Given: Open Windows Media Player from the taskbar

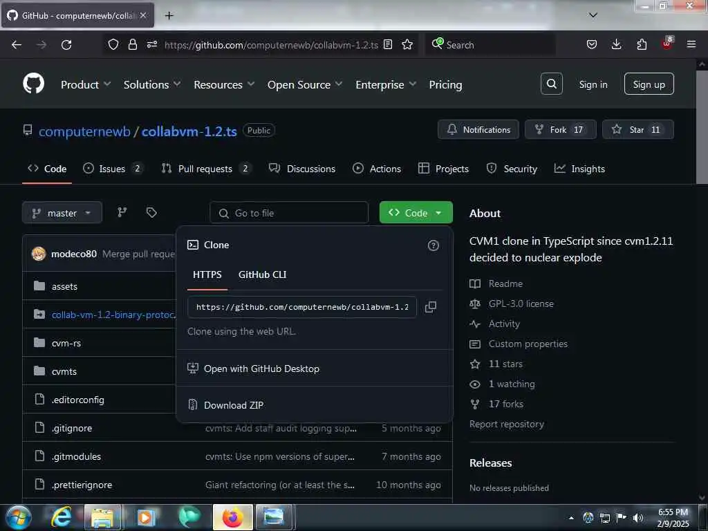Looking at the screenshot, I should pyautogui.click(x=146, y=517).
